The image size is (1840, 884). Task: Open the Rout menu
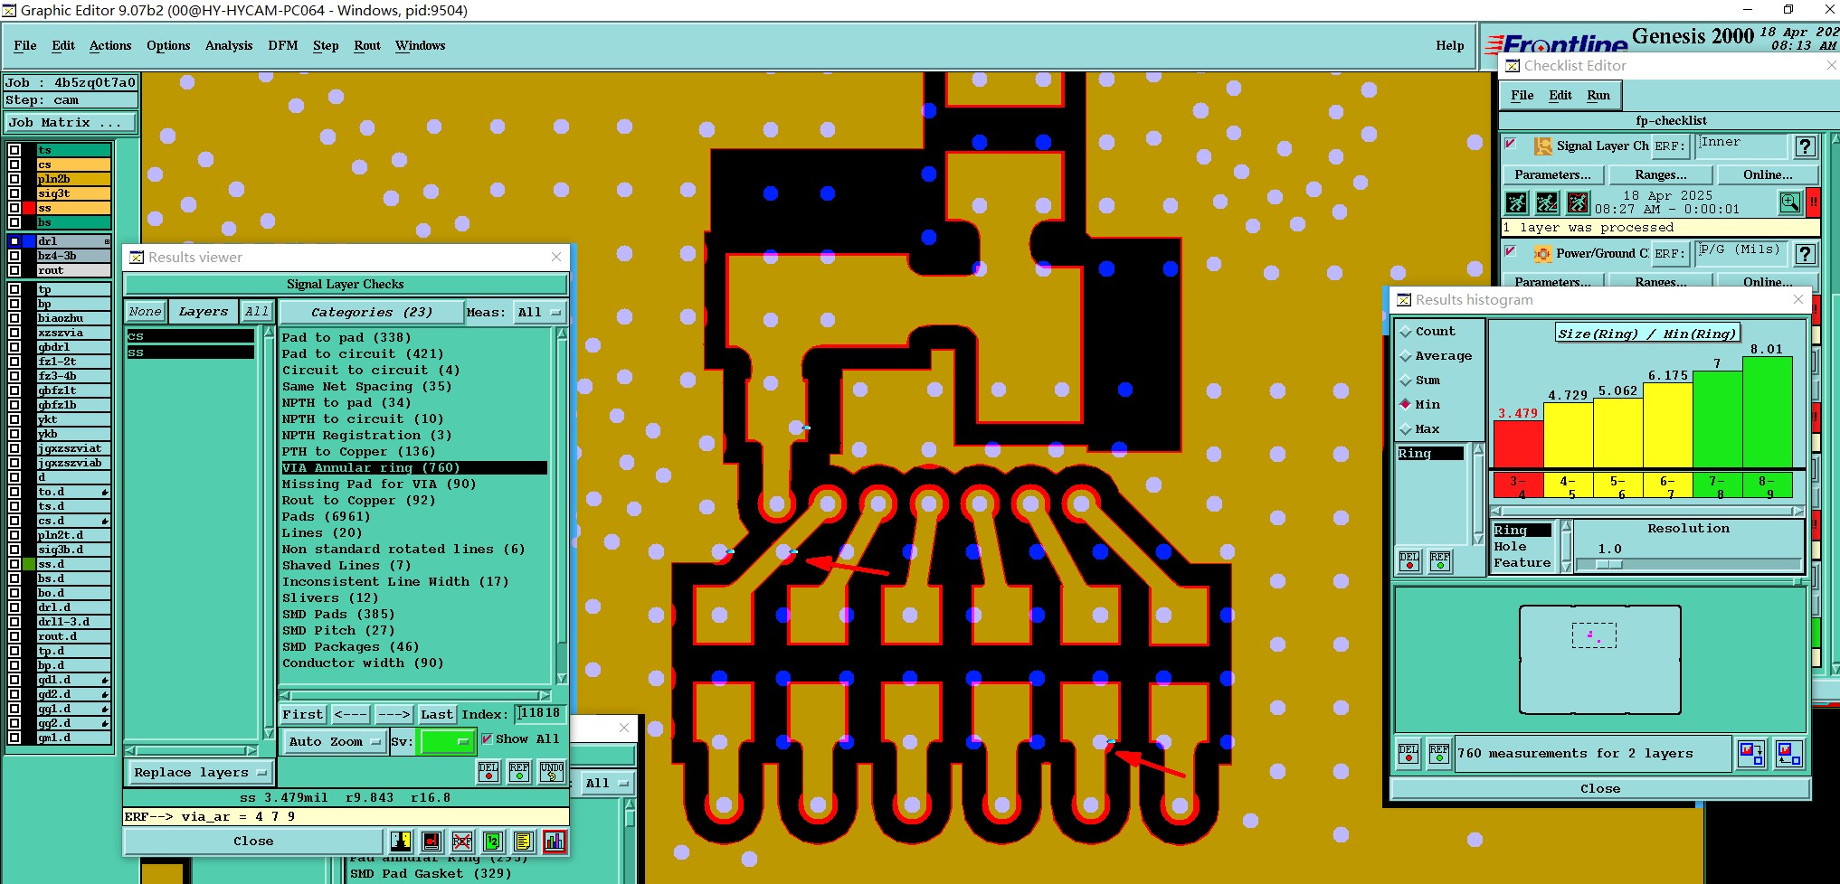click(367, 45)
